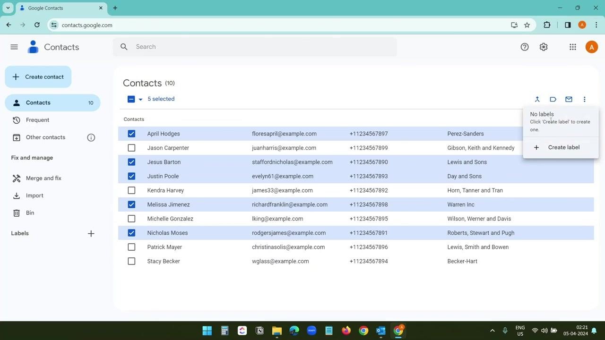This screenshot has height=340, width=605.
Task: Open Notion from the taskbar
Action: pyautogui.click(x=259, y=331)
